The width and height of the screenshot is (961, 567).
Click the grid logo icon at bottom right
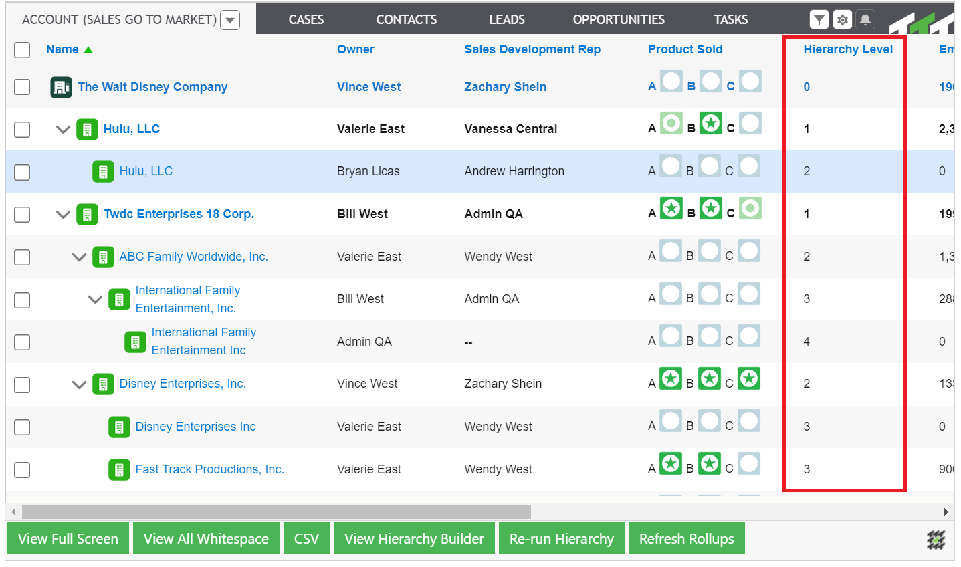(936, 540)
